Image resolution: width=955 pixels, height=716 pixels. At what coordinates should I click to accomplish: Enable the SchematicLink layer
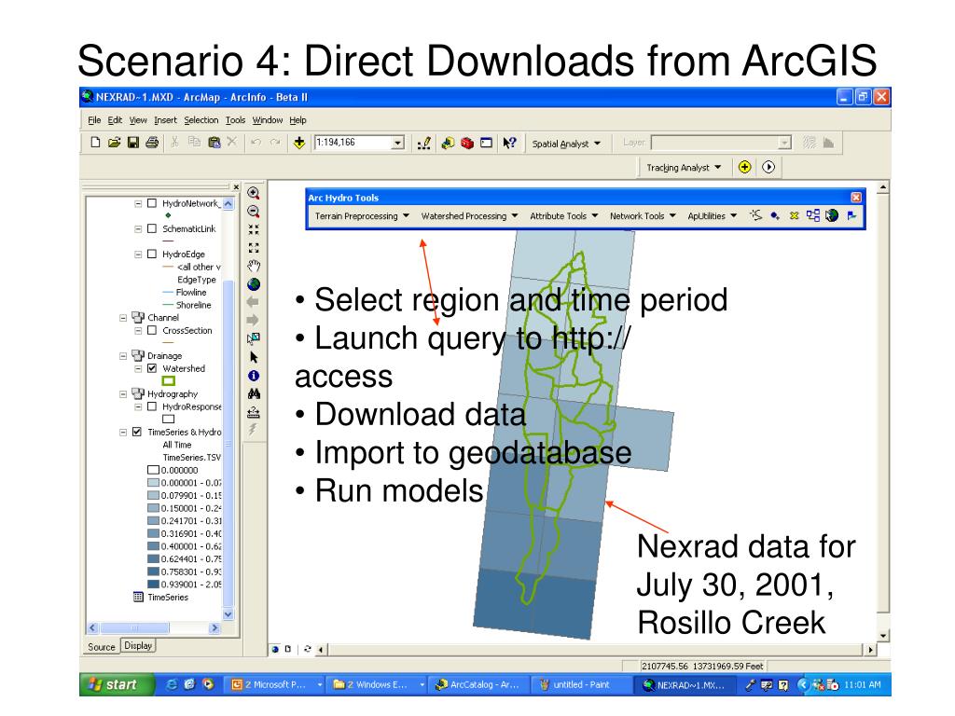(x=152, y=229)
